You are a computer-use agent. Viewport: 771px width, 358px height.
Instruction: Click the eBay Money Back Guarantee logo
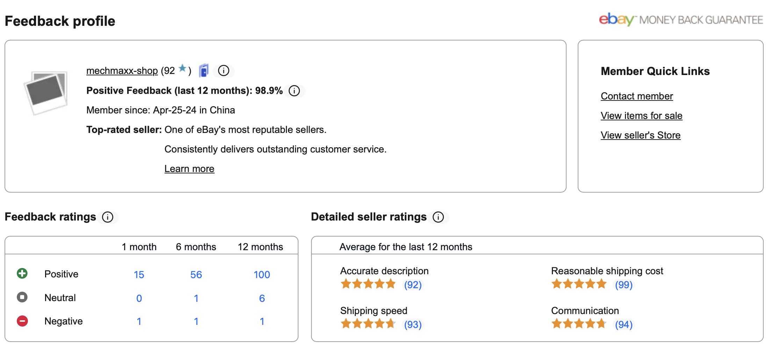tap(681, 20)
